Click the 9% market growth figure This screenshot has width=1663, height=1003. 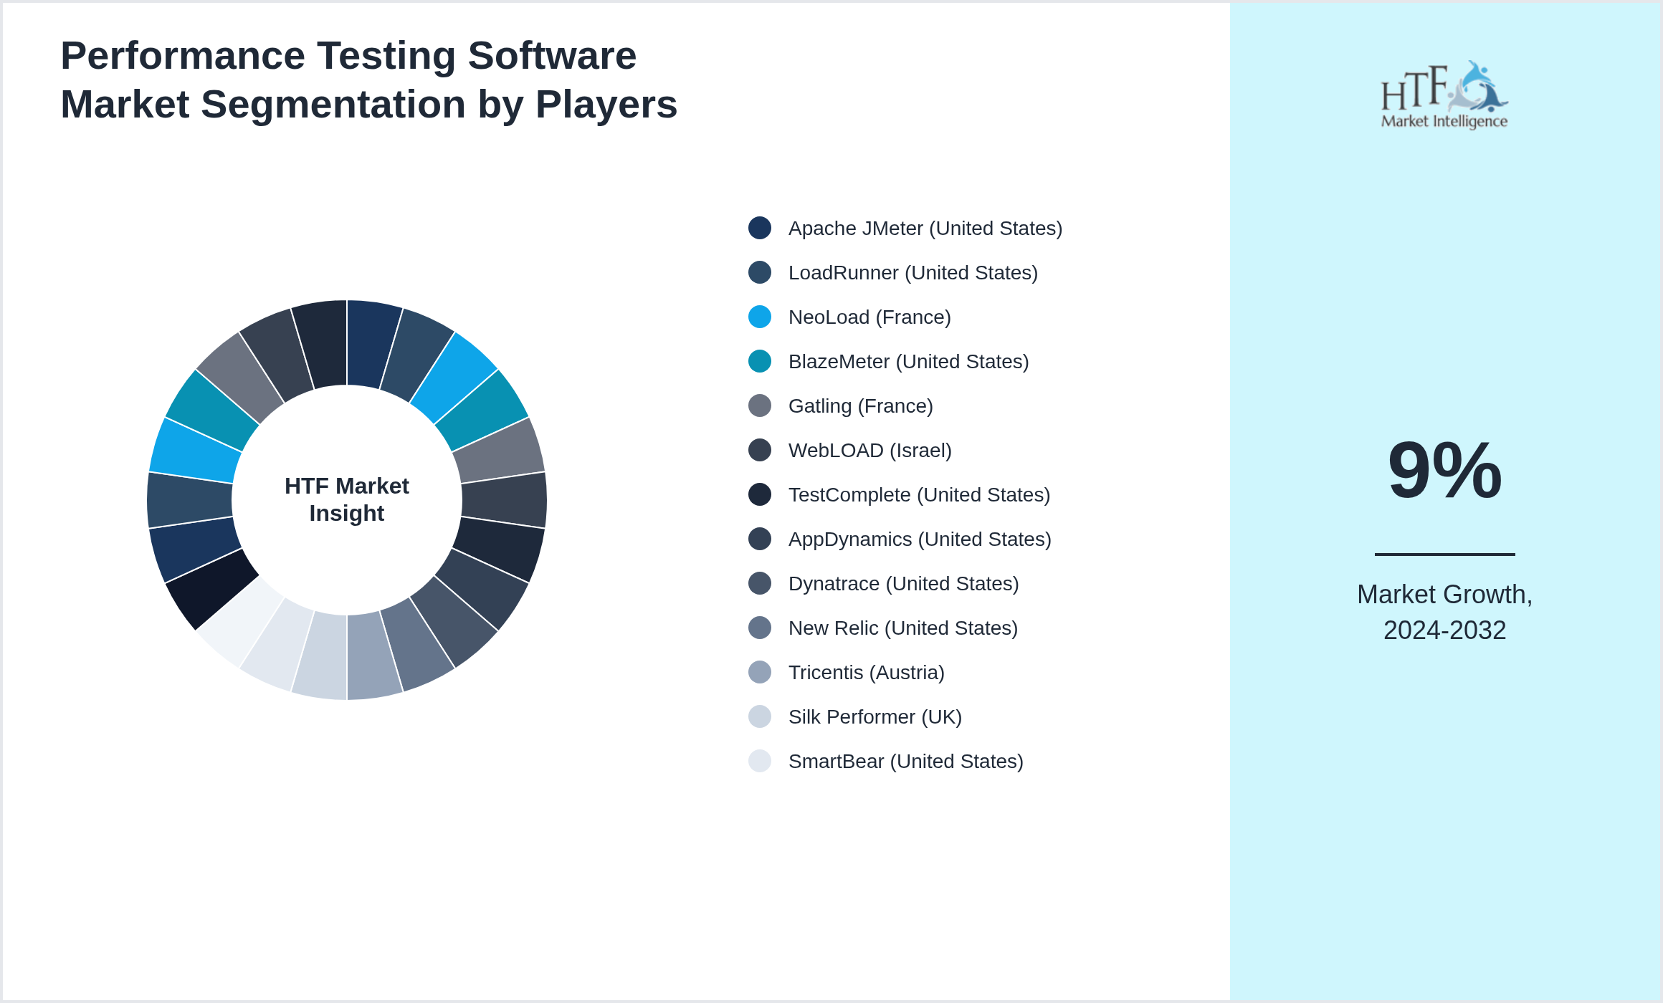tap(1444, 471)
